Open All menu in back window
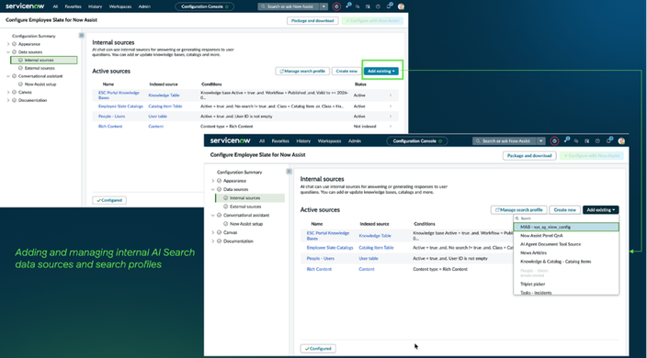This screenshot has height=358, width=647. point(55,6)
